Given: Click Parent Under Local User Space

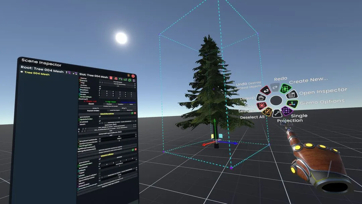Looking at the screenshot, I should click(115, 110).
